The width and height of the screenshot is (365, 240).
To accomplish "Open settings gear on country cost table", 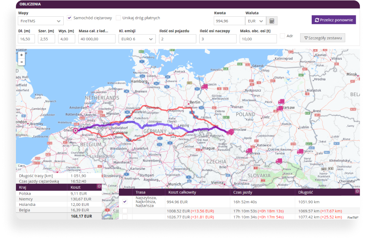I will (x=99, y=186).
